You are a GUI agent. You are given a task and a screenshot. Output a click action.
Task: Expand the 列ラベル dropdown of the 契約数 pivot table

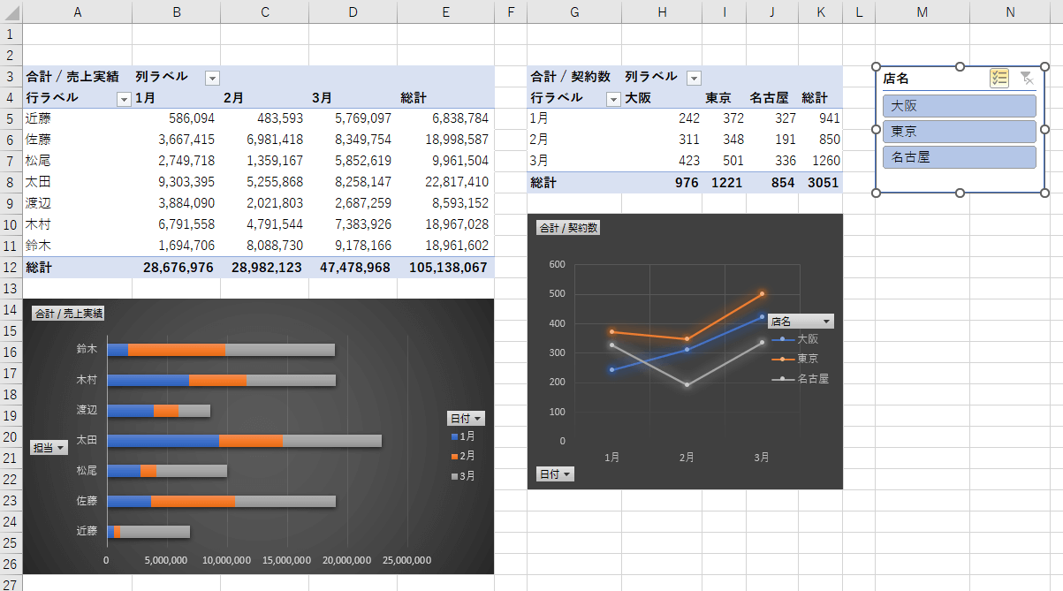click(x=694, y=78)
